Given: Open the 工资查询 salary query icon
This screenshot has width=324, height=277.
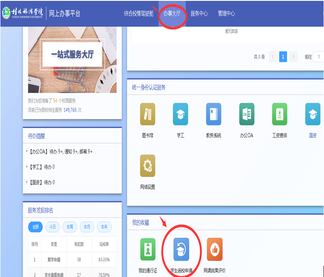Looking at the screenshot, I should (280, 114).
